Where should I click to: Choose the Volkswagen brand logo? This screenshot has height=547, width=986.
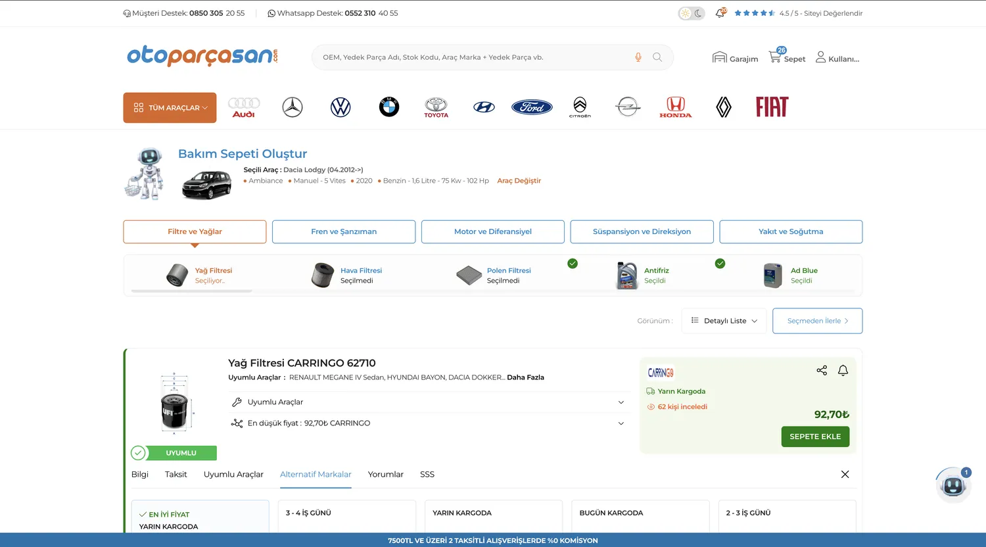tap(340, 107)
